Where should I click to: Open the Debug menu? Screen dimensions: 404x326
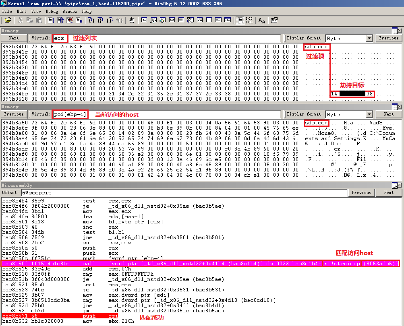pos(52,11)
